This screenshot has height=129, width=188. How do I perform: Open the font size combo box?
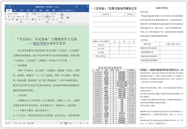pyautogui.click(x=28, y=14)
